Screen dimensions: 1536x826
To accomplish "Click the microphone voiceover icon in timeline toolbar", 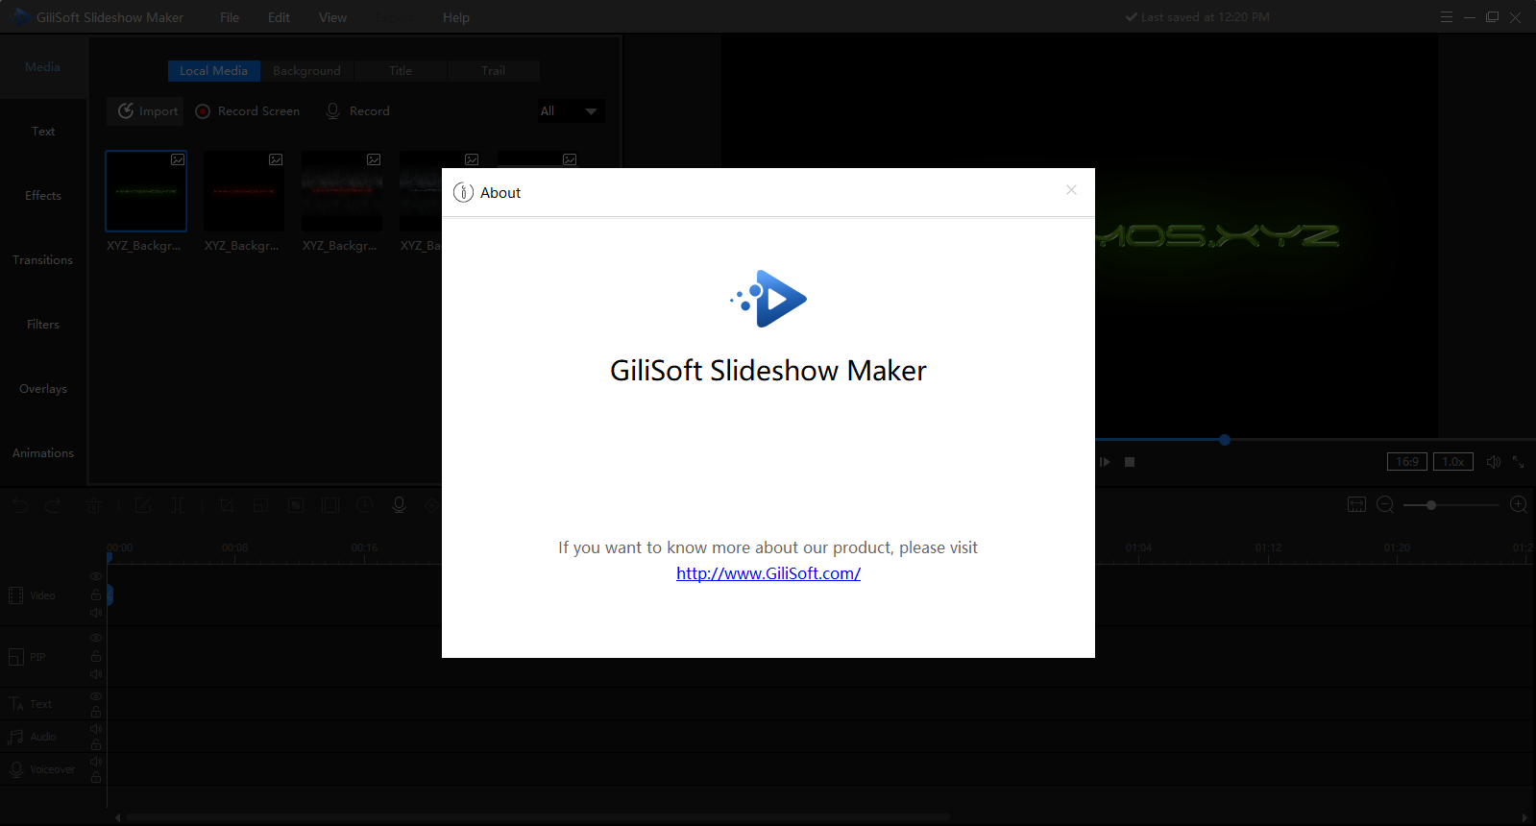I will (x=400, y=505).
